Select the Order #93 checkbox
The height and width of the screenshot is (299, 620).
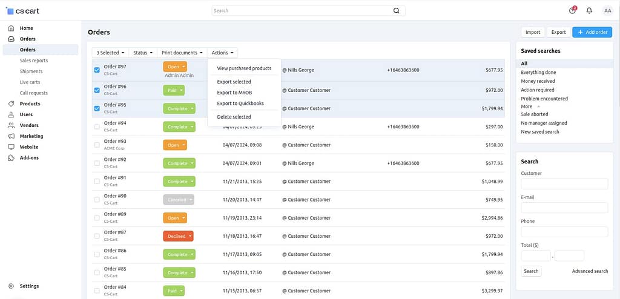(97, 145)
